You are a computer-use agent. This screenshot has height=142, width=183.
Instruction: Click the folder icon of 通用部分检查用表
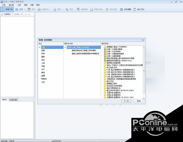tap(105, 63)
